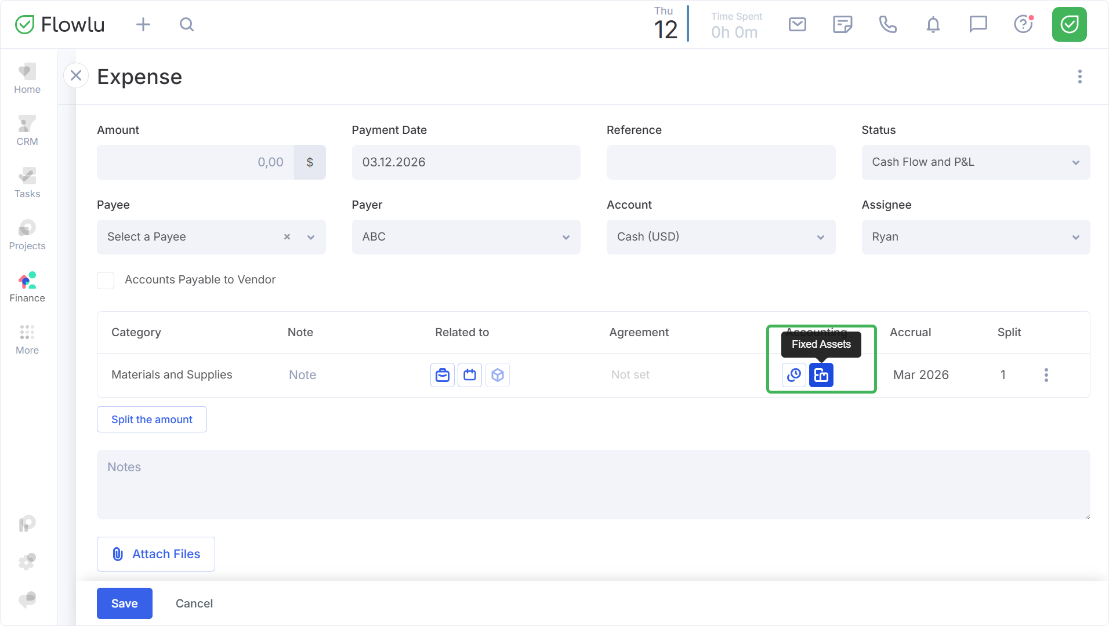Open the CRM sidebar section
The height and width of the screenshot is (626, 1109).
(x=27, y=131)
